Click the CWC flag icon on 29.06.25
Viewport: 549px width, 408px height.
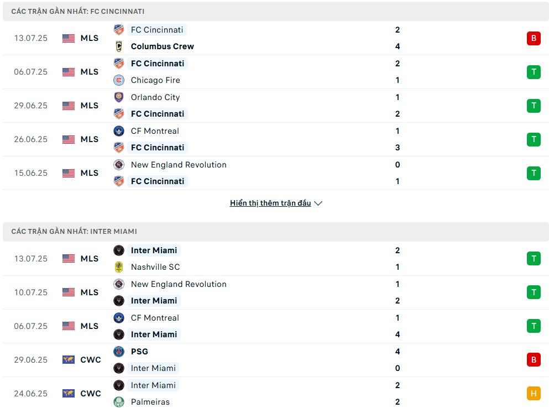point(68,360)
